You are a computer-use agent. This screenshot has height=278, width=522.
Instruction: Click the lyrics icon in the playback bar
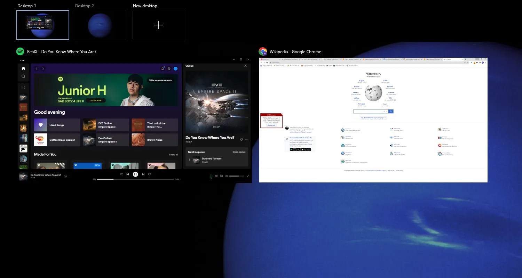(216, 176)
